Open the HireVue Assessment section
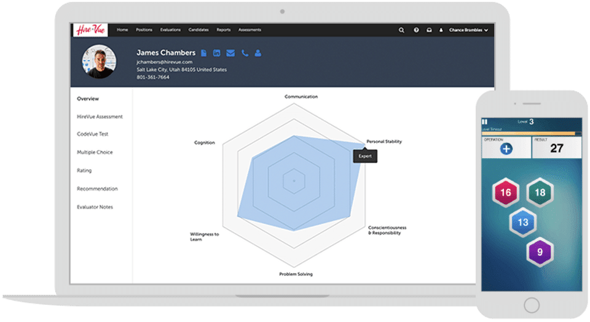The width and height of the screenshot is (590, 322). pos(100,117)
